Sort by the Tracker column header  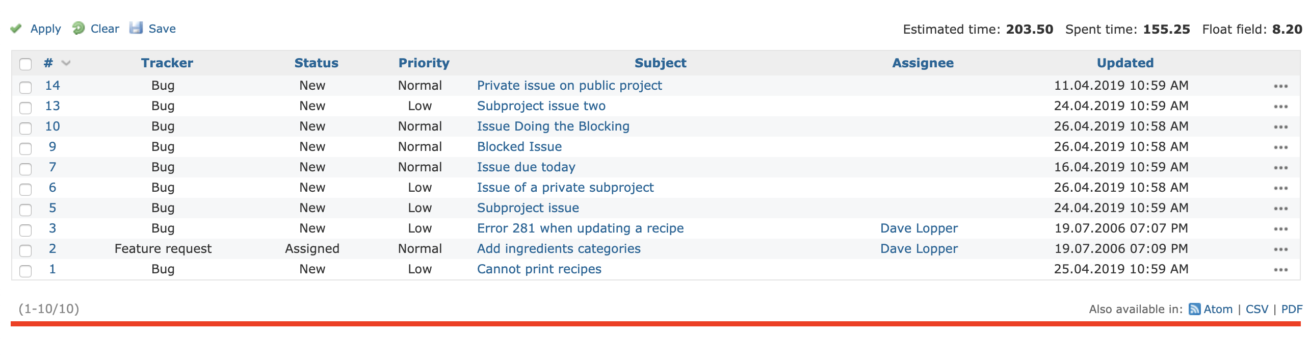167,63
